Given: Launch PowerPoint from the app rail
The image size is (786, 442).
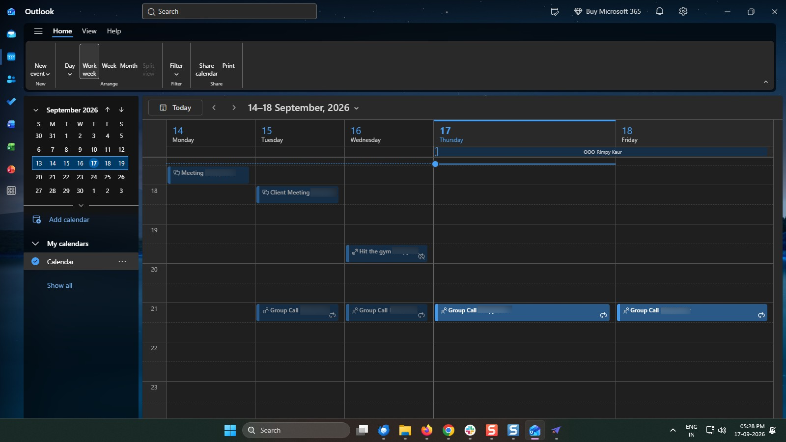Looking at the screenshot, I should pyautogui.click(x=11, y=169).
